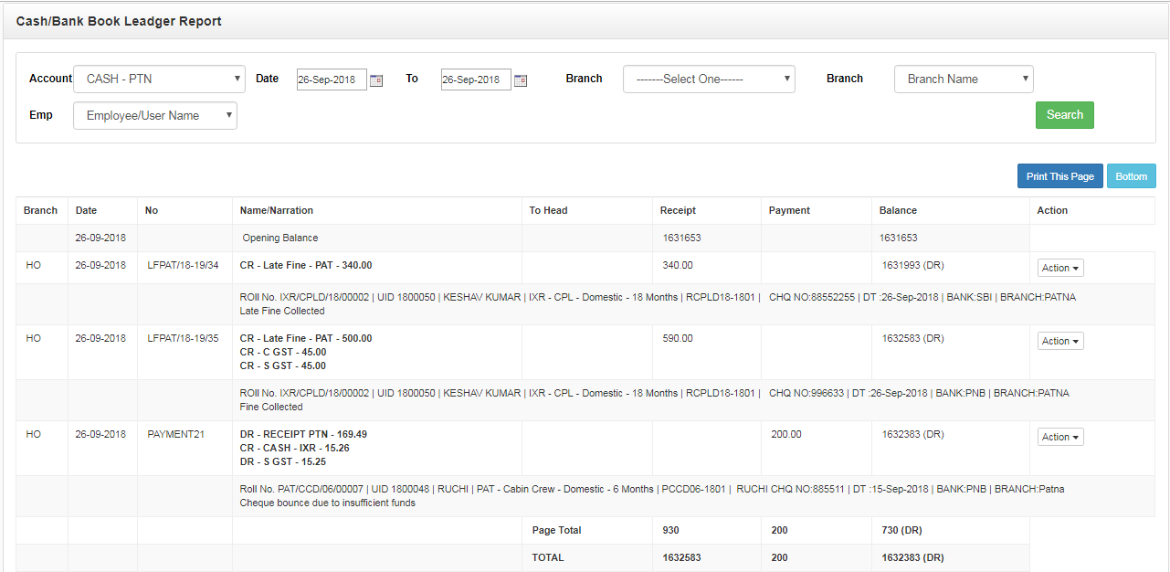This screenshot has width=1170, height=572.
Task: Click balance value 1632583 (DR)
Action: pos(912,338)
